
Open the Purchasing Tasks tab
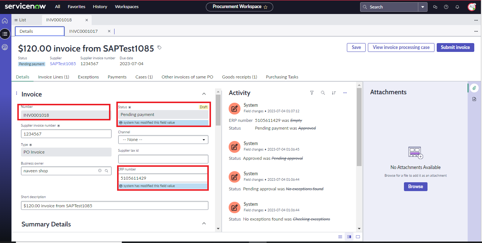pos(282,77)
